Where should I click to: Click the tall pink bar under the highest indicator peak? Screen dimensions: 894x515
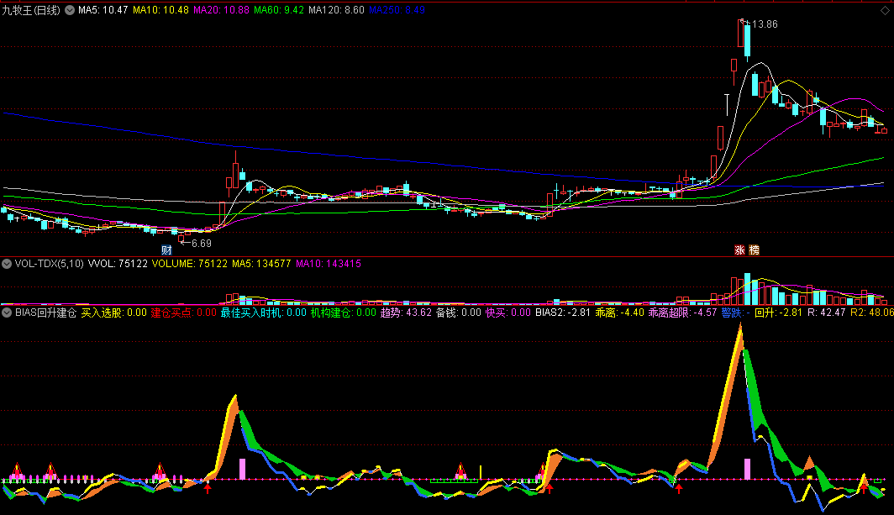(748, 469)
